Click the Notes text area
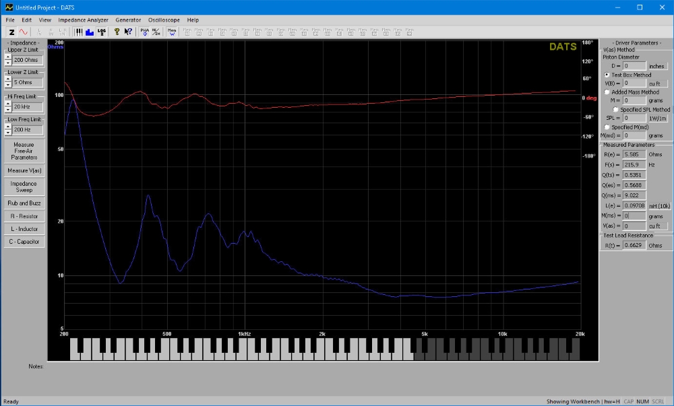 tap(322, 378)
